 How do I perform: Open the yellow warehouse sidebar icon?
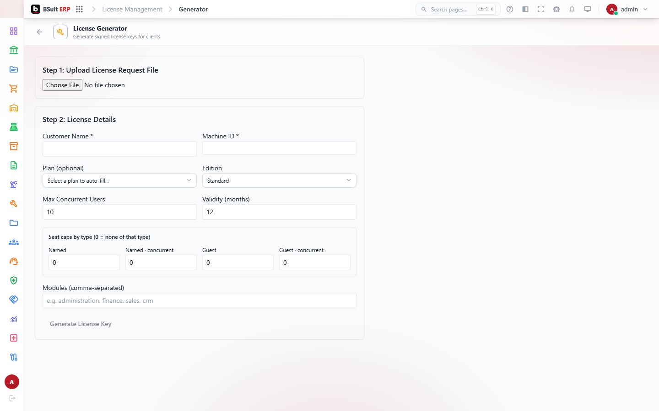point(14,108)
